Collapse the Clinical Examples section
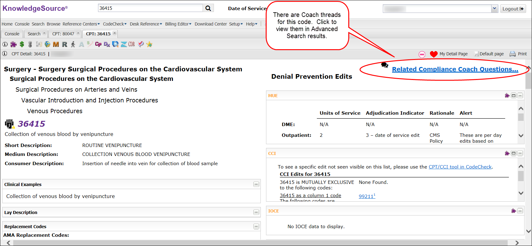The image size is (532, 246). (256, 184)
